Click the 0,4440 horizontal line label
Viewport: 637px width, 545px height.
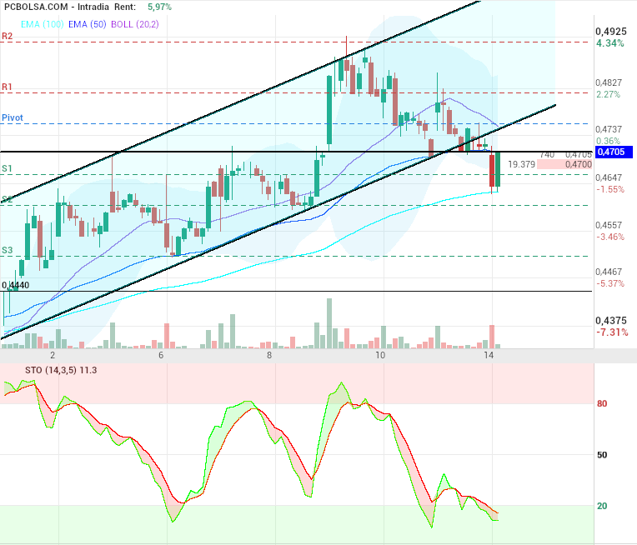tap(17, 285)
